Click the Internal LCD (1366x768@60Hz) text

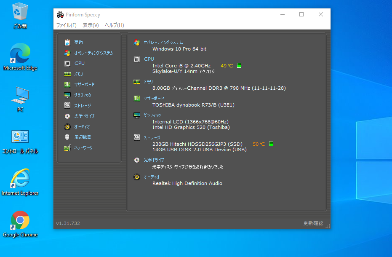(x=190, y=122)
